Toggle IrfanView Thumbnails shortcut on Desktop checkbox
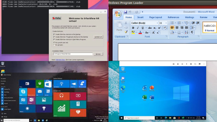The image size is (217, 122). 54,37
